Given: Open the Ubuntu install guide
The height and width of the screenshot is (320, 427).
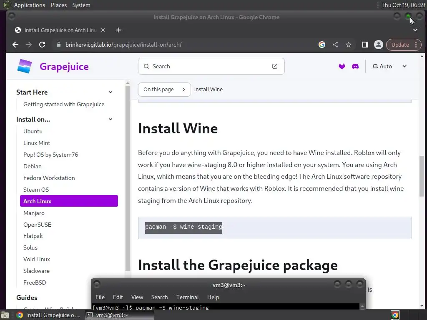Looking at the screenshot, I should click(33, 131).
